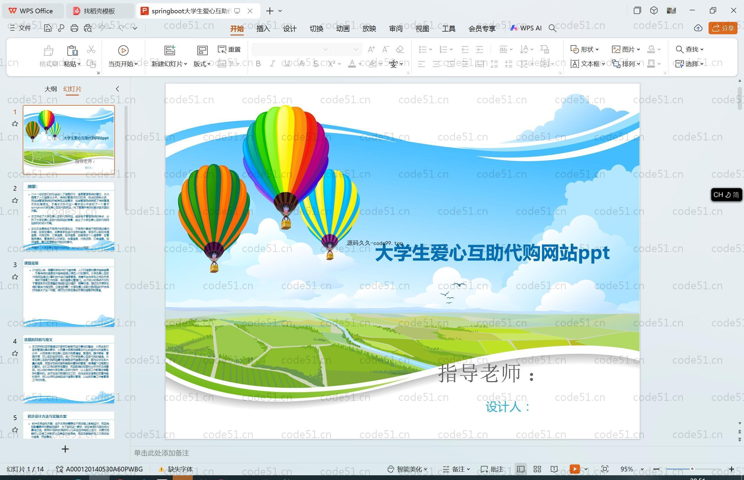Open the Review (审阅) ribbon tab
744x480 pixels.
point(396,29)
